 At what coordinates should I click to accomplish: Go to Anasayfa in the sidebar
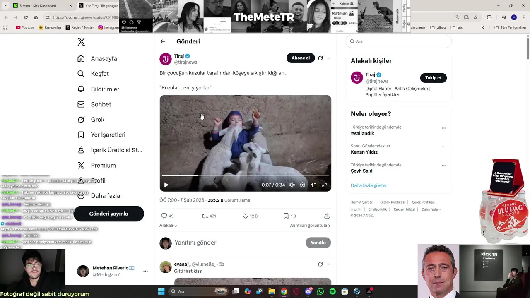click(x=97, y=58)
